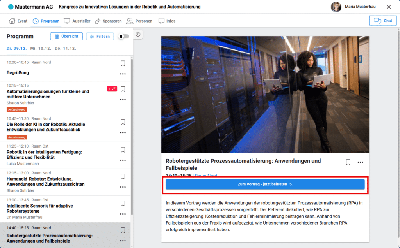Image resolution: width=400 pixels, height=248 pixels.
Task: Click Maria Musterfrau's profile avatar
Action: tap(336, 7)
